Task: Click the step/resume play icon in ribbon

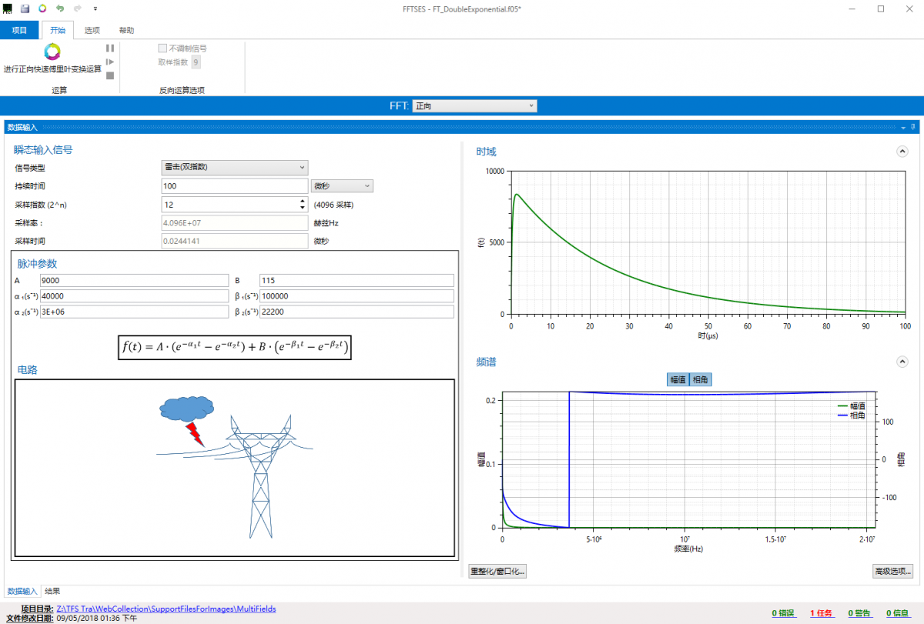Action: tap(110, 62)
